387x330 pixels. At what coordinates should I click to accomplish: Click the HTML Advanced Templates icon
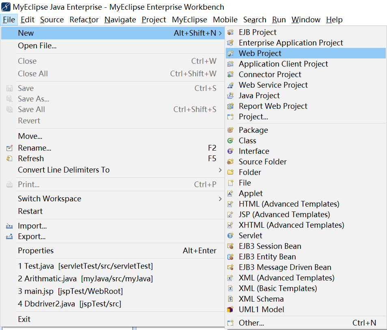[x=230, y=204]
